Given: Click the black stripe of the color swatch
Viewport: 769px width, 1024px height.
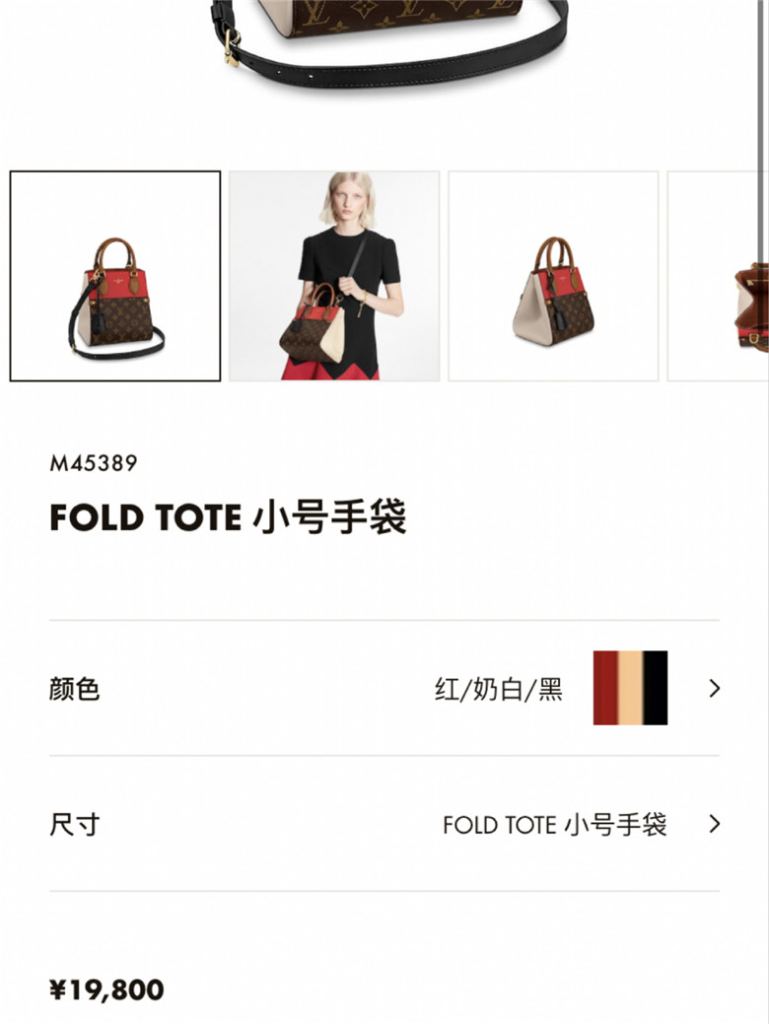Looking at the screenshot, I should pos(656,688).
